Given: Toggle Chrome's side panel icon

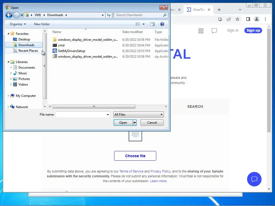Looking at the screenshot, I should 248,19.
